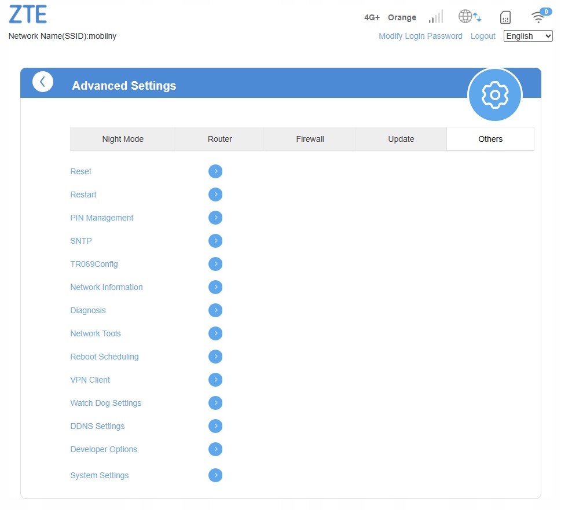Viewport: 561px width, 510px height.
Task: Open the arrow beside DDNS Settings
Action: click(x=215, y=426)
